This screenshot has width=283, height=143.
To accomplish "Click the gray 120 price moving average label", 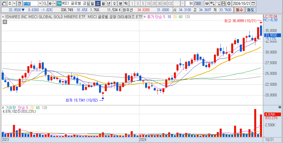I will click(x=187, y=17).
